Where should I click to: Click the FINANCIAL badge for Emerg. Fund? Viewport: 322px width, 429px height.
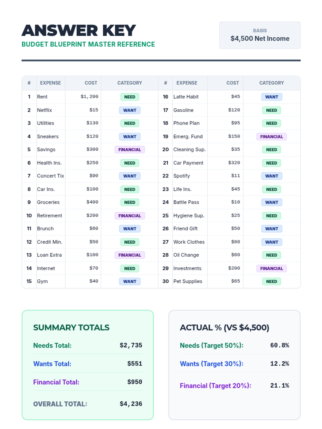271,136
